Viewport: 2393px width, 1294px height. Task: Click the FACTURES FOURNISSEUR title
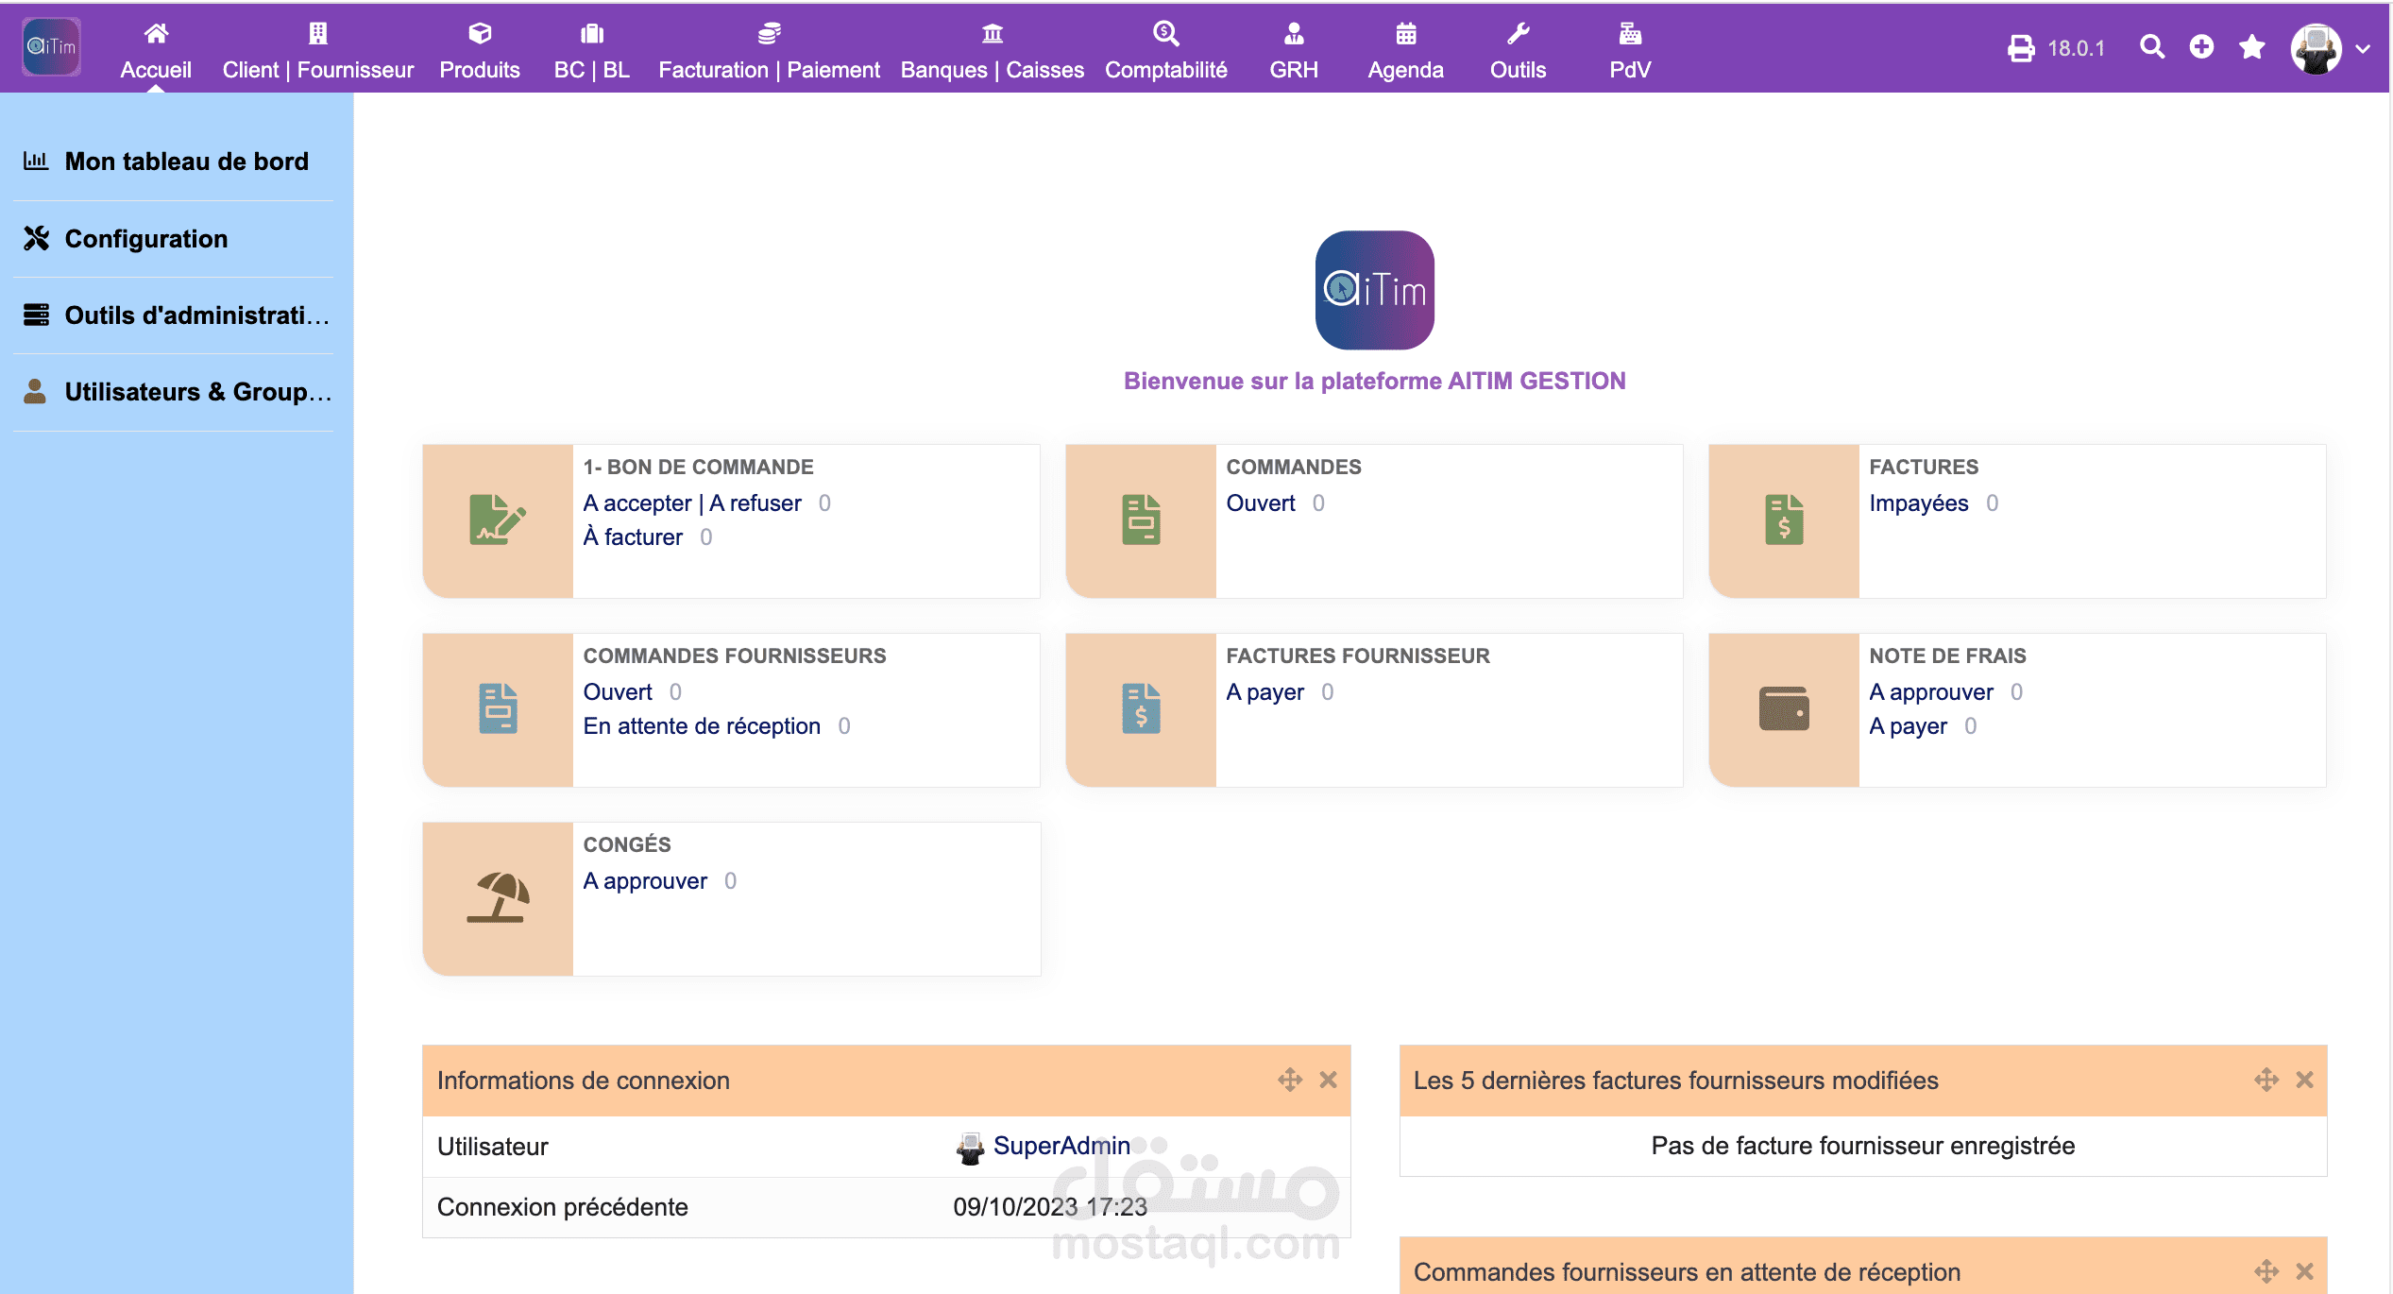point(1358,656)
